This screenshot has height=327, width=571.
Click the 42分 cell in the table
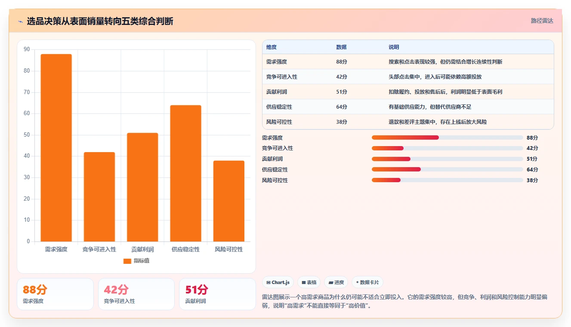(342, 77)
